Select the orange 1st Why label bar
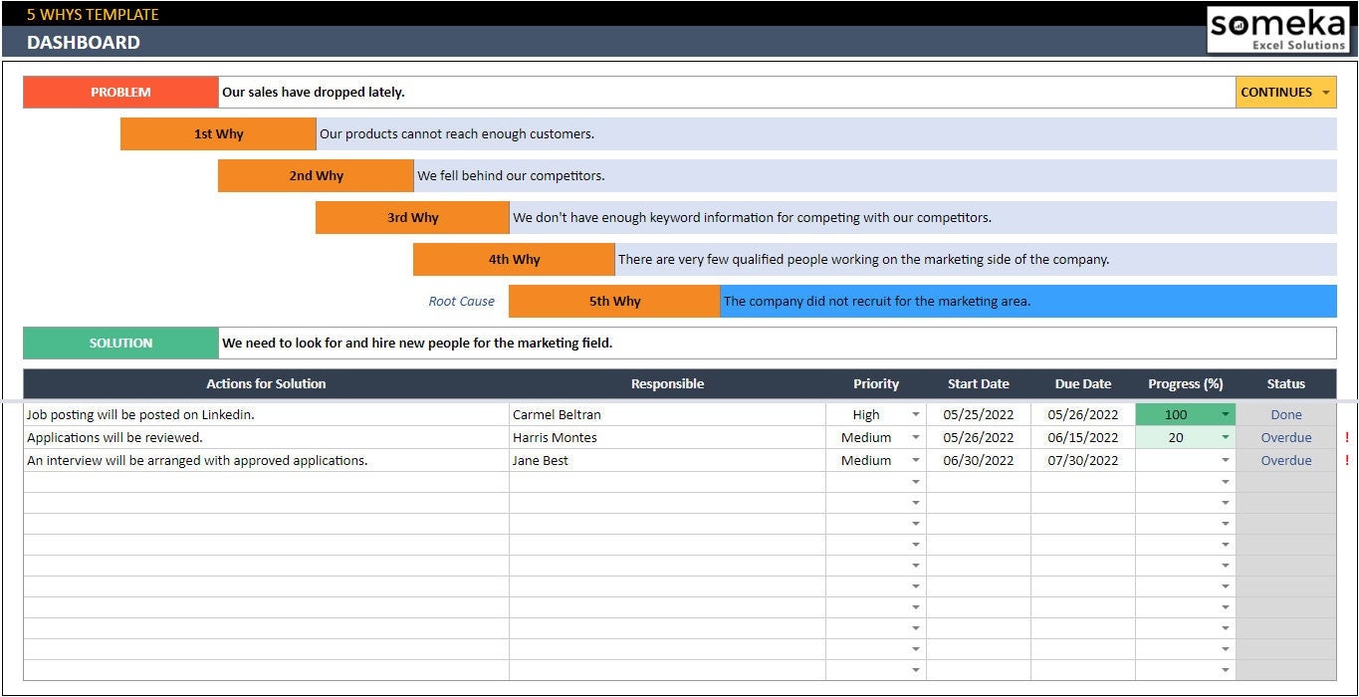Viewport: 1359px width, 697px height. 218,133
